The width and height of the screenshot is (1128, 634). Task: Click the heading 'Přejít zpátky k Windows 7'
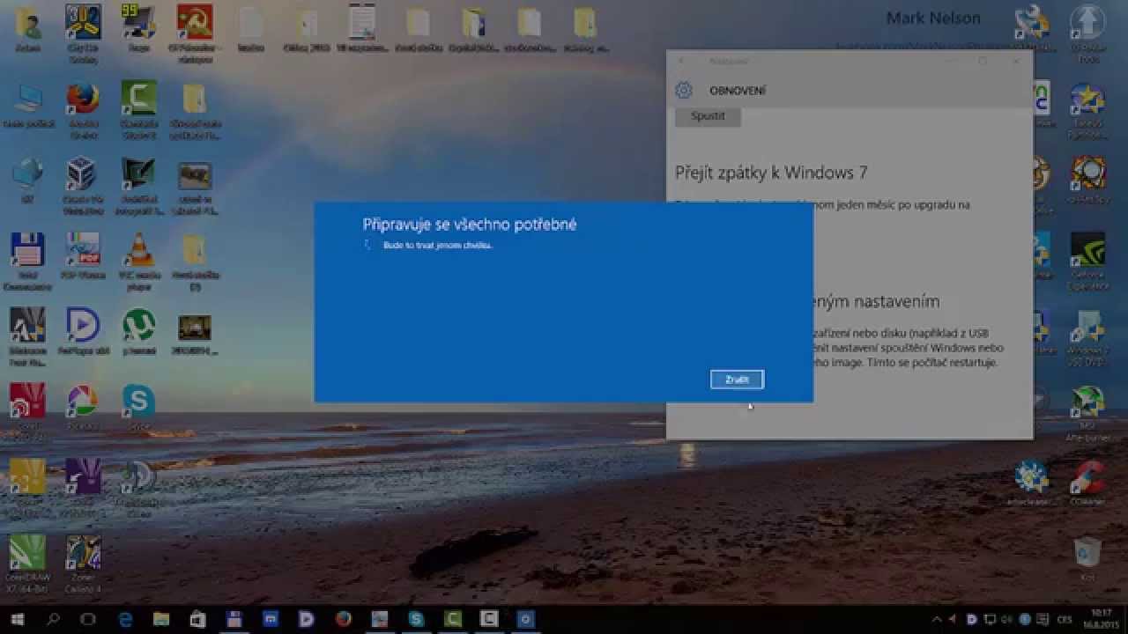tap(771, 173)
